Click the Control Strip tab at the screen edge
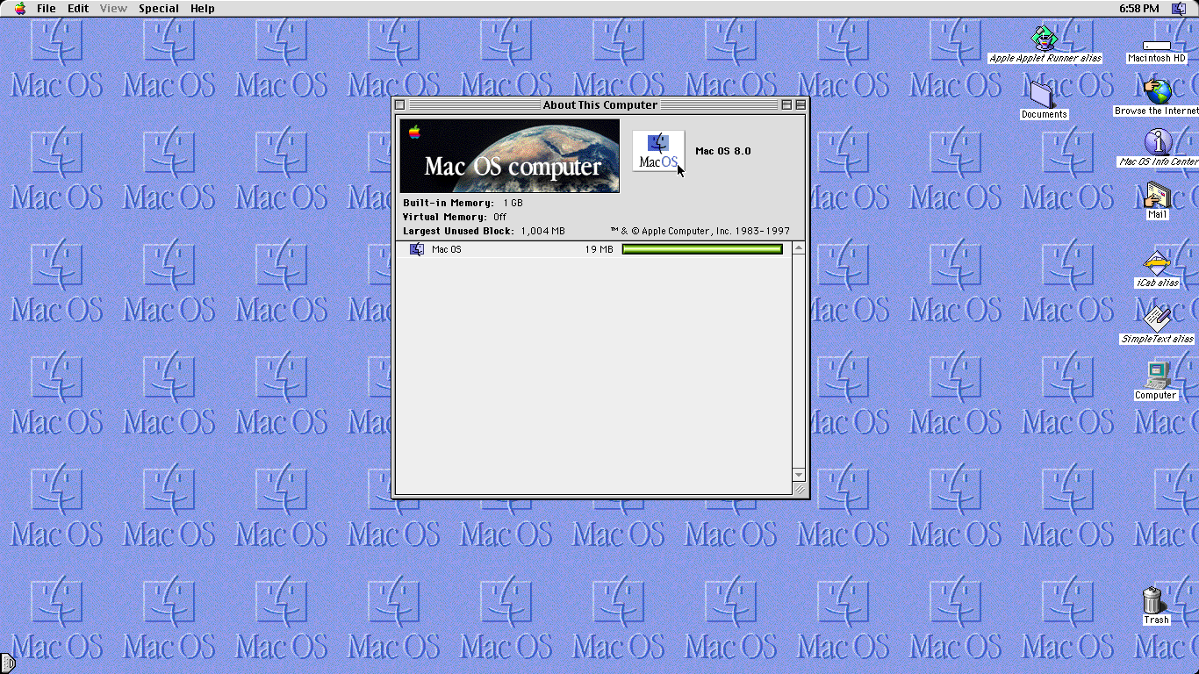This screenshot has width=1199, height=674. tap(7, 663)
